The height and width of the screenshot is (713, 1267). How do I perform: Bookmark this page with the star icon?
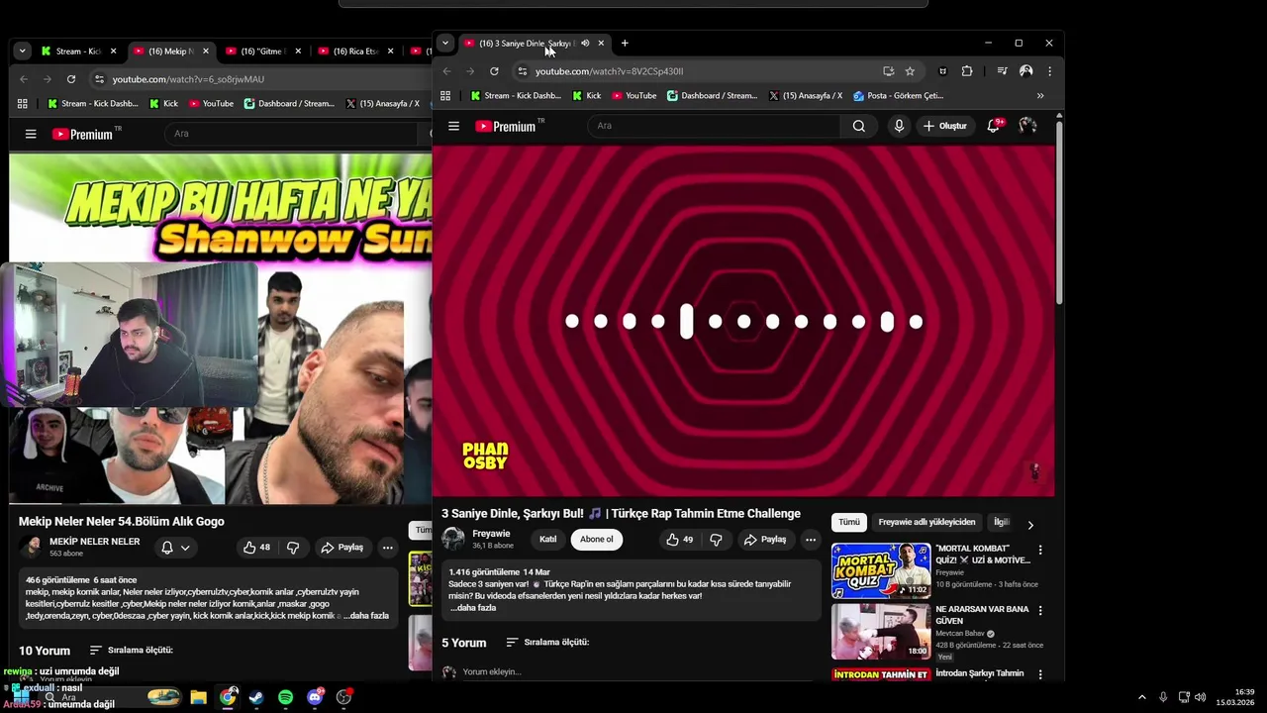[x=910, y=71]
